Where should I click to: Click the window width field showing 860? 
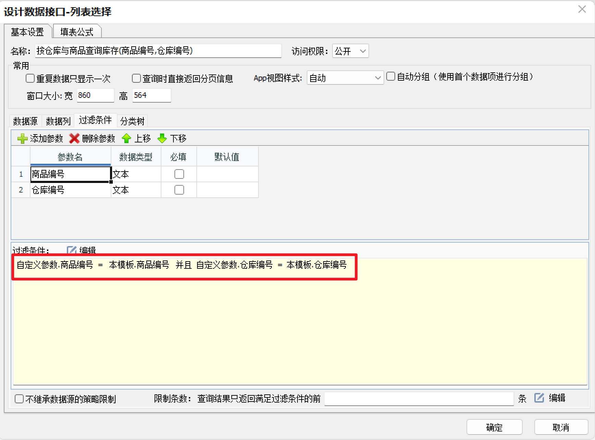click(95, 95)
